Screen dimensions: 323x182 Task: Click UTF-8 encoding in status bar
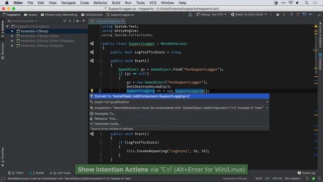pyautogui.click(x=277, y=178)
